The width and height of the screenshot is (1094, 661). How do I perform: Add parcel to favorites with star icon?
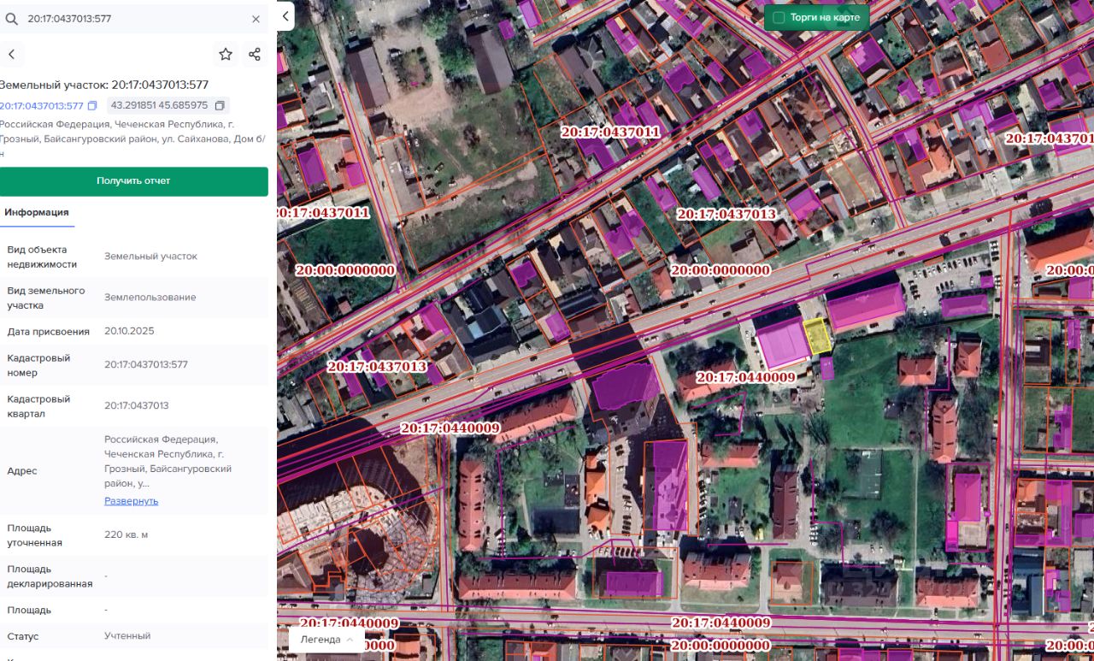226,55
